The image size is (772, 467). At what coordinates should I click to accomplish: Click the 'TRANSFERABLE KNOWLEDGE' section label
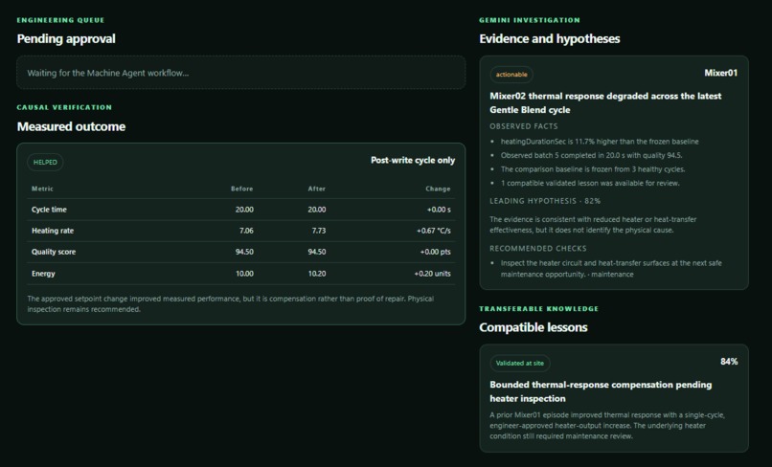539,309
